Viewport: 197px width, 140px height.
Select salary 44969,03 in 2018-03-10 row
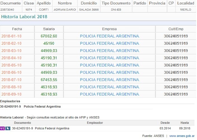pyautogui.click(x=49, y=51)
